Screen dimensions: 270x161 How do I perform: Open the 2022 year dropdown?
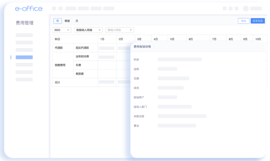(61, 30)
